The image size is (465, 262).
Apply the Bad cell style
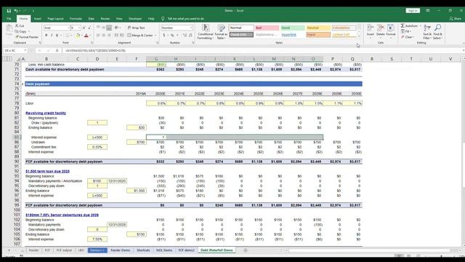point(267,28)
